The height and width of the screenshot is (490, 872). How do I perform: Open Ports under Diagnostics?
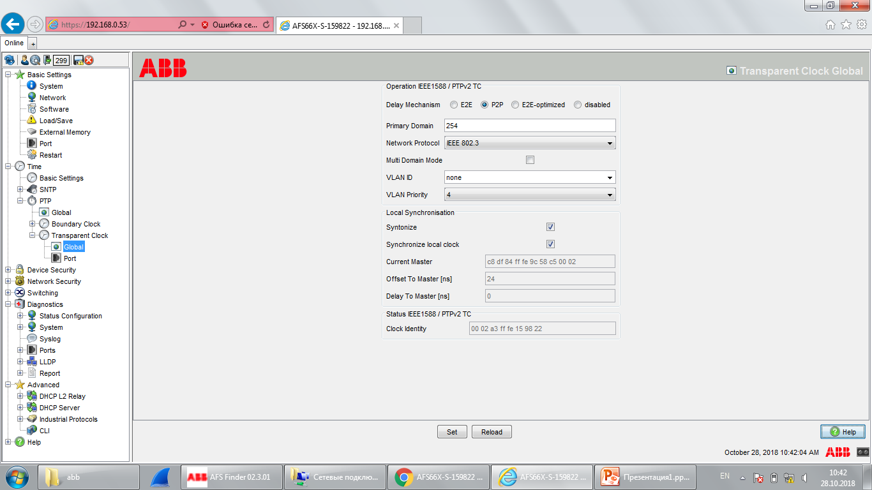coord(47,350)
